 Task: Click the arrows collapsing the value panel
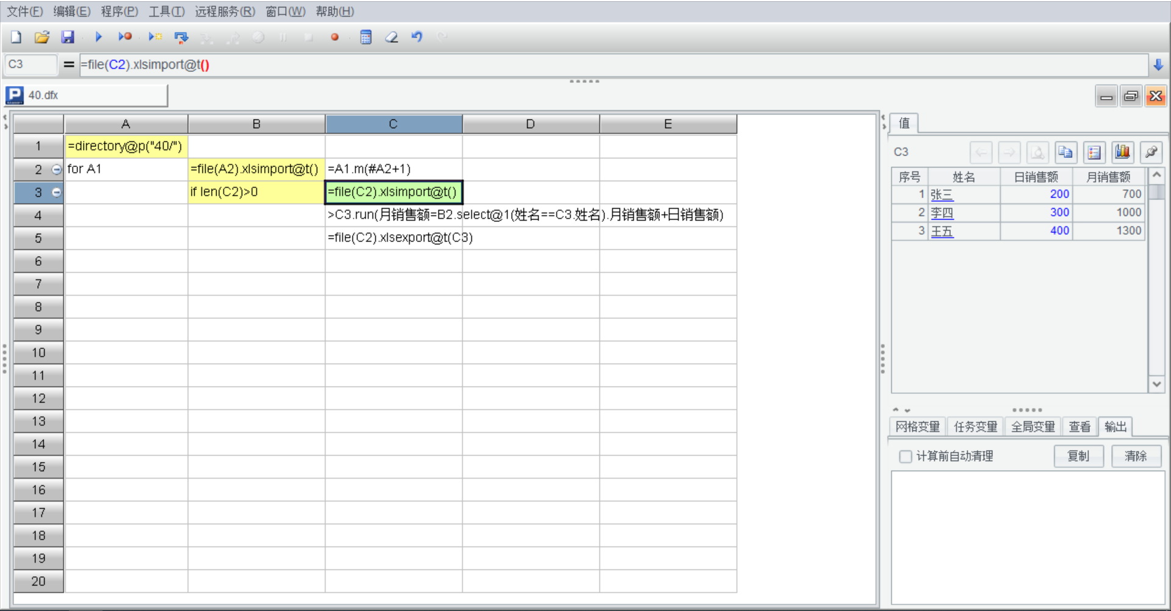pos(883,122)
